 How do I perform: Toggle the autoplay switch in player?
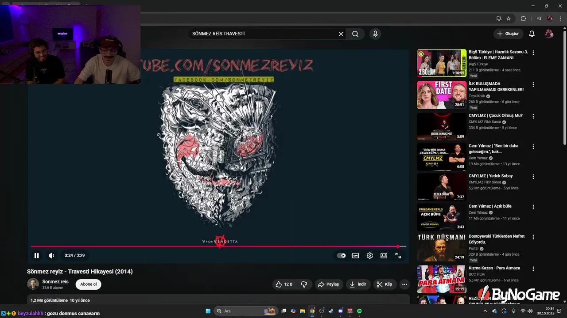(x=341, y=255)
